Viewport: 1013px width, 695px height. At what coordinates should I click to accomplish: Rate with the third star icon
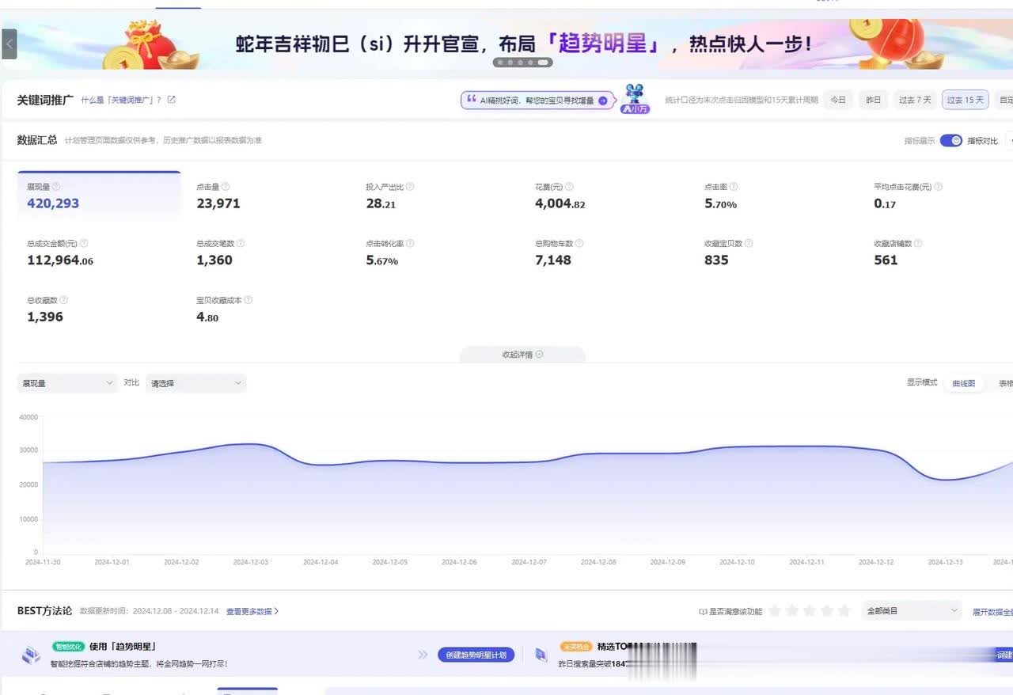click(810, 611)
